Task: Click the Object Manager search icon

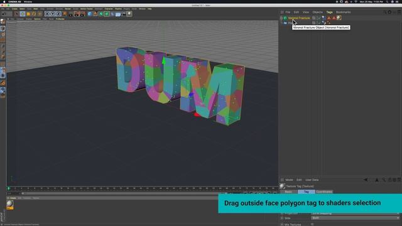Action: 384,12
